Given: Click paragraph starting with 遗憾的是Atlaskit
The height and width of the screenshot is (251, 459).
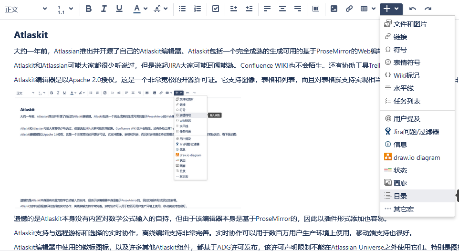Looking at the screenshot, I should point(200,219).
